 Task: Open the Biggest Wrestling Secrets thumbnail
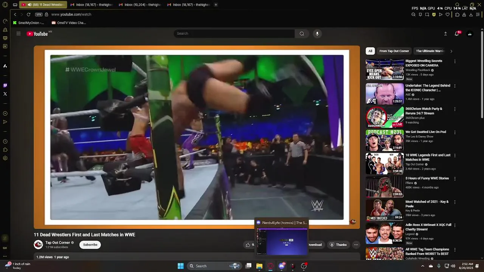tap(385, 69)
